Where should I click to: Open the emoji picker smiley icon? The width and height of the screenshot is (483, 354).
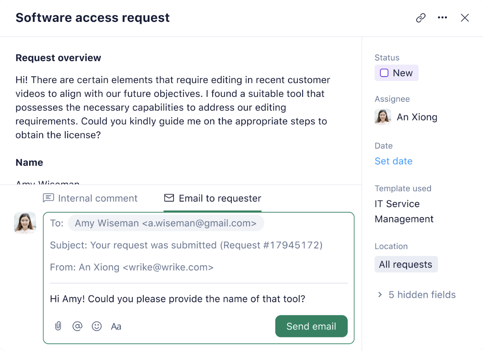pyautogui.click(x=96, y=326)
